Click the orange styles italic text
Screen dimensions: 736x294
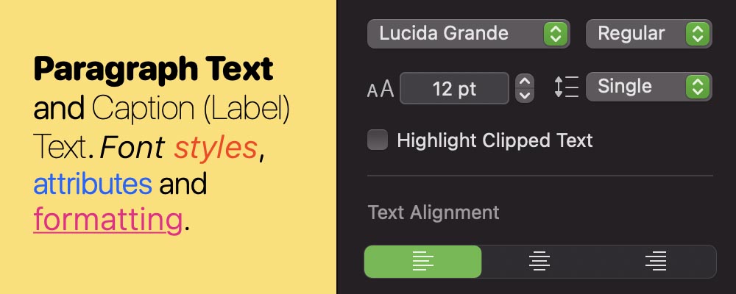click(216, 148)
